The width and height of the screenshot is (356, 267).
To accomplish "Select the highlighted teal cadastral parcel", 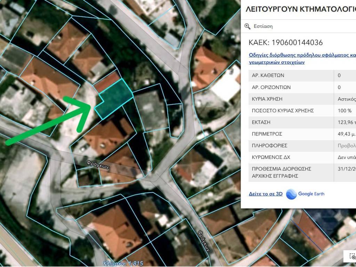I will [115, 99].
